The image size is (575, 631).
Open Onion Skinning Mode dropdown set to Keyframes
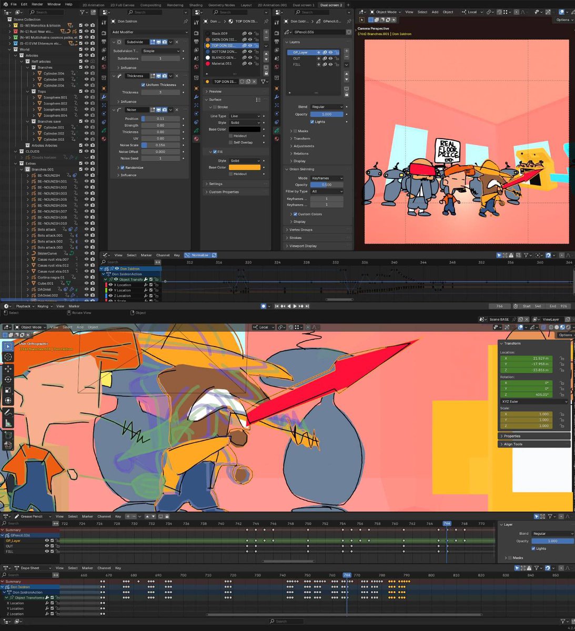(x=327, y=178)
